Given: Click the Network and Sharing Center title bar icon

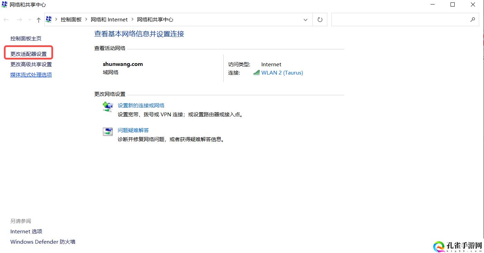Looking at the screenshot, I should click(4, 4).
